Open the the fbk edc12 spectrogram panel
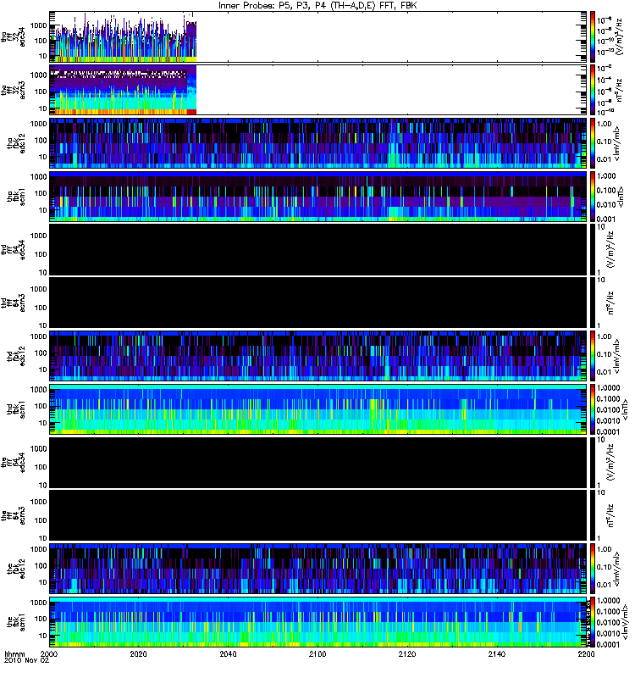This screenshot has height=678, width=635. click(x=317, y=569)
